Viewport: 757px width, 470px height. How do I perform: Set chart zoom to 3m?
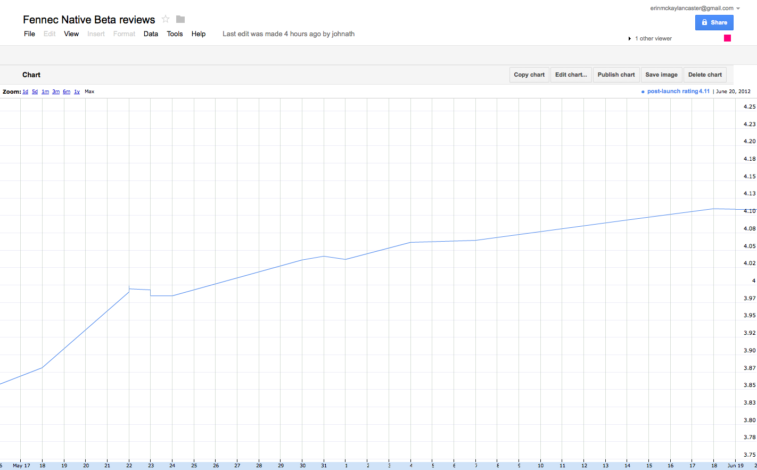point(56,92)
